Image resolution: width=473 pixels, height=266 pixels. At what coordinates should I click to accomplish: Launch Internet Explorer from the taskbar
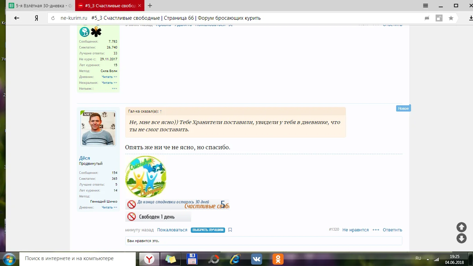click(x=235, y=259)
